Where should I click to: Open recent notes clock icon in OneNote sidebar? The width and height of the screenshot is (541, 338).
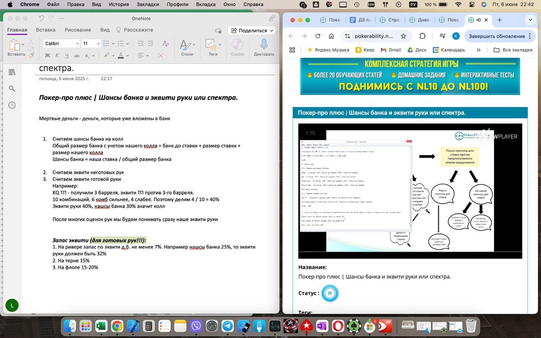tap(12, 105)
